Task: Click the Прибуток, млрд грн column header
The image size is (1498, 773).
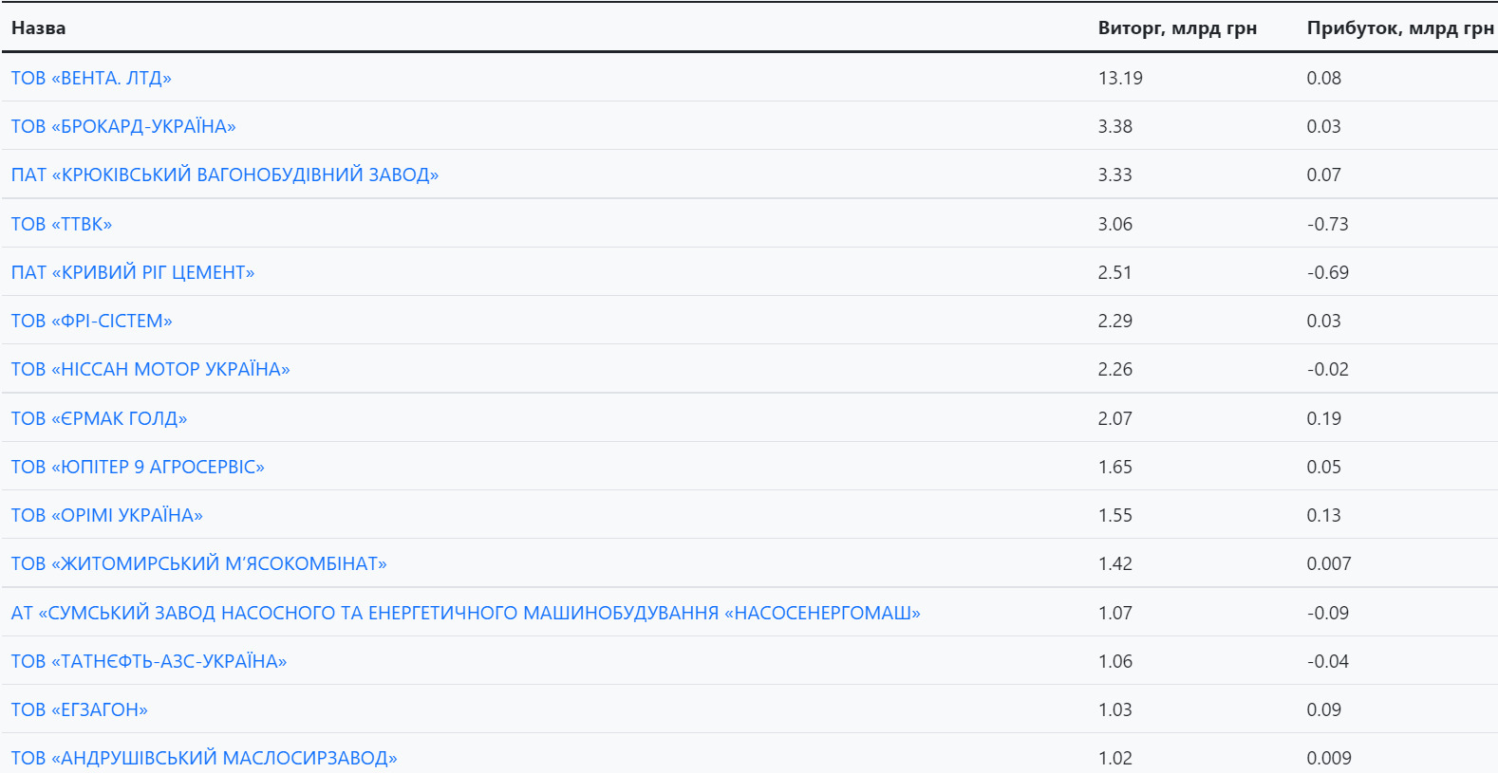Action: tap(1400, 28)
